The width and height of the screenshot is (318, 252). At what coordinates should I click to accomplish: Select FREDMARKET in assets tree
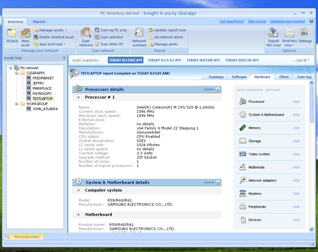43,78
